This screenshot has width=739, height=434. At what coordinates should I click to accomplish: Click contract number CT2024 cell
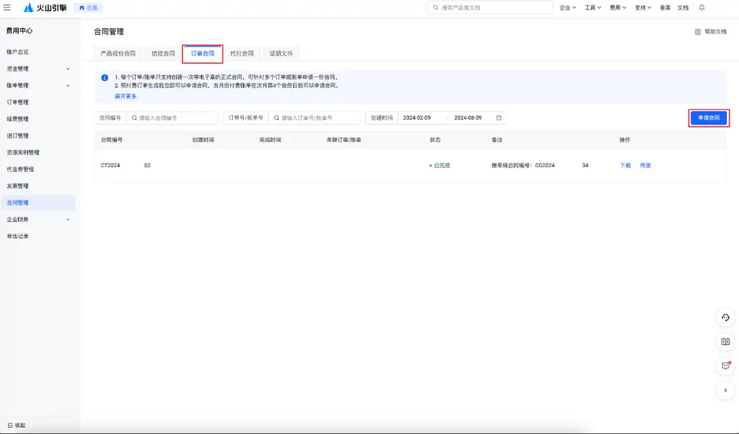pos(126,166)
